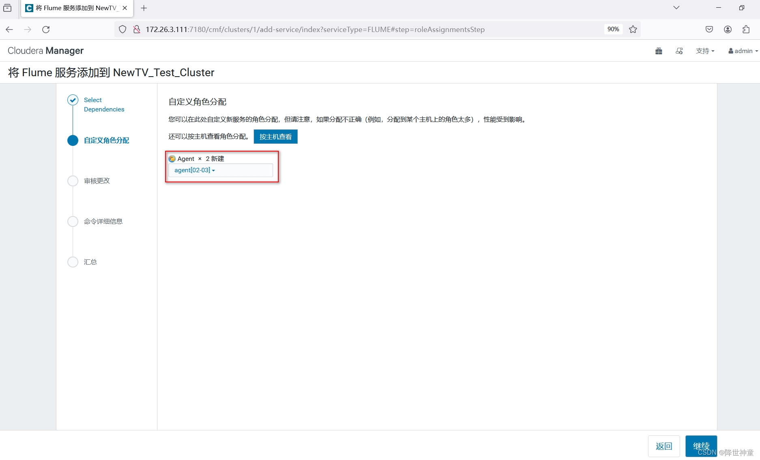Bookmark this page with star icon
760x460 pixels.
click(633, 29)
